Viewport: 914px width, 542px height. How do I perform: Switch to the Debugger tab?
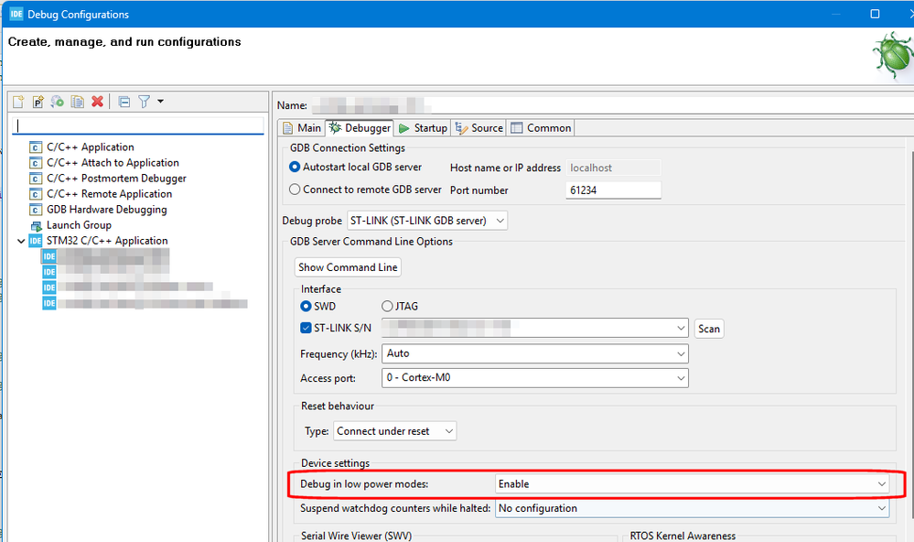(x=360, y=128)
